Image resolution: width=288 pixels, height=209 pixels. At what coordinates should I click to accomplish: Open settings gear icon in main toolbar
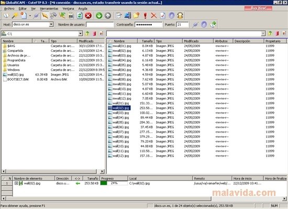172,16
